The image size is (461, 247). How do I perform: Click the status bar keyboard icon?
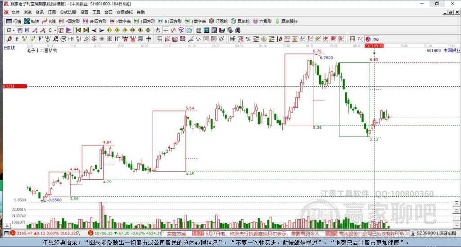(x=6, y=233)
